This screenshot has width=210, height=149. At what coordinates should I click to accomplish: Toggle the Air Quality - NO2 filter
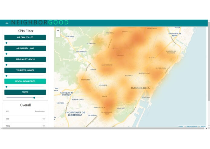25,48
